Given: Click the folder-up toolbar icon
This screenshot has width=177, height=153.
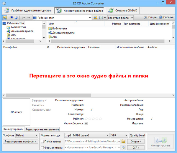Looking at the screenshot, I should coord(96,18).
